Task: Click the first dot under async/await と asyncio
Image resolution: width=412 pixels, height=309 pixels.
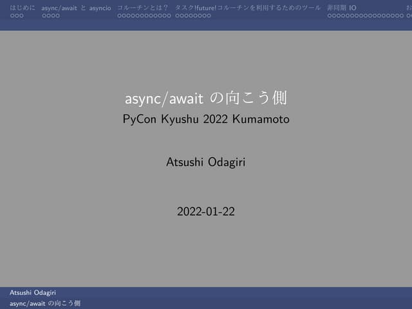Action: [44, 15]
